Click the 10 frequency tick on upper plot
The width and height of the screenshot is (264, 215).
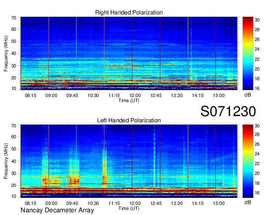[x=14, y=88]
